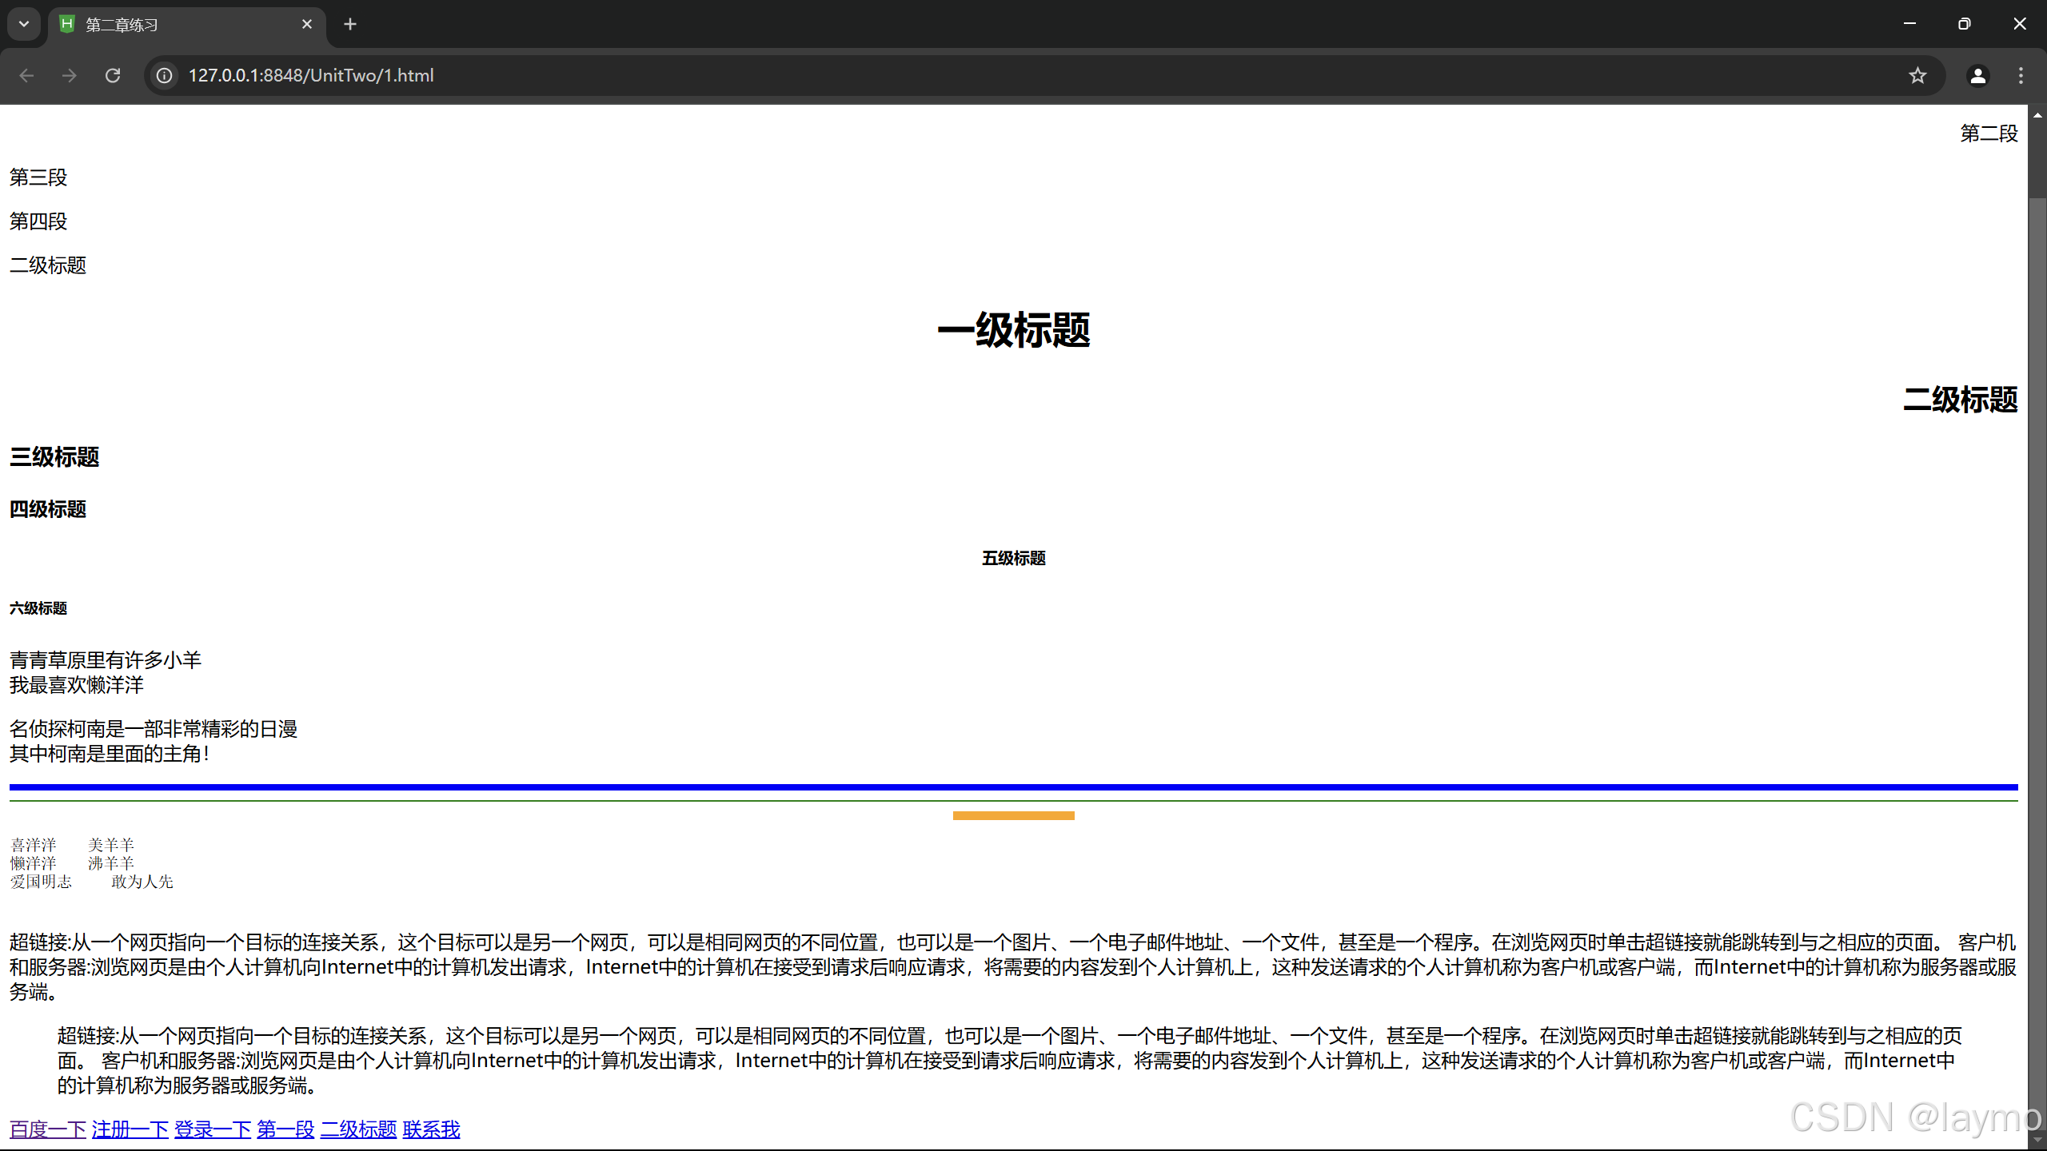
Task: Expand the tab search dropdown arrow
Action: [x=24, y=24]
